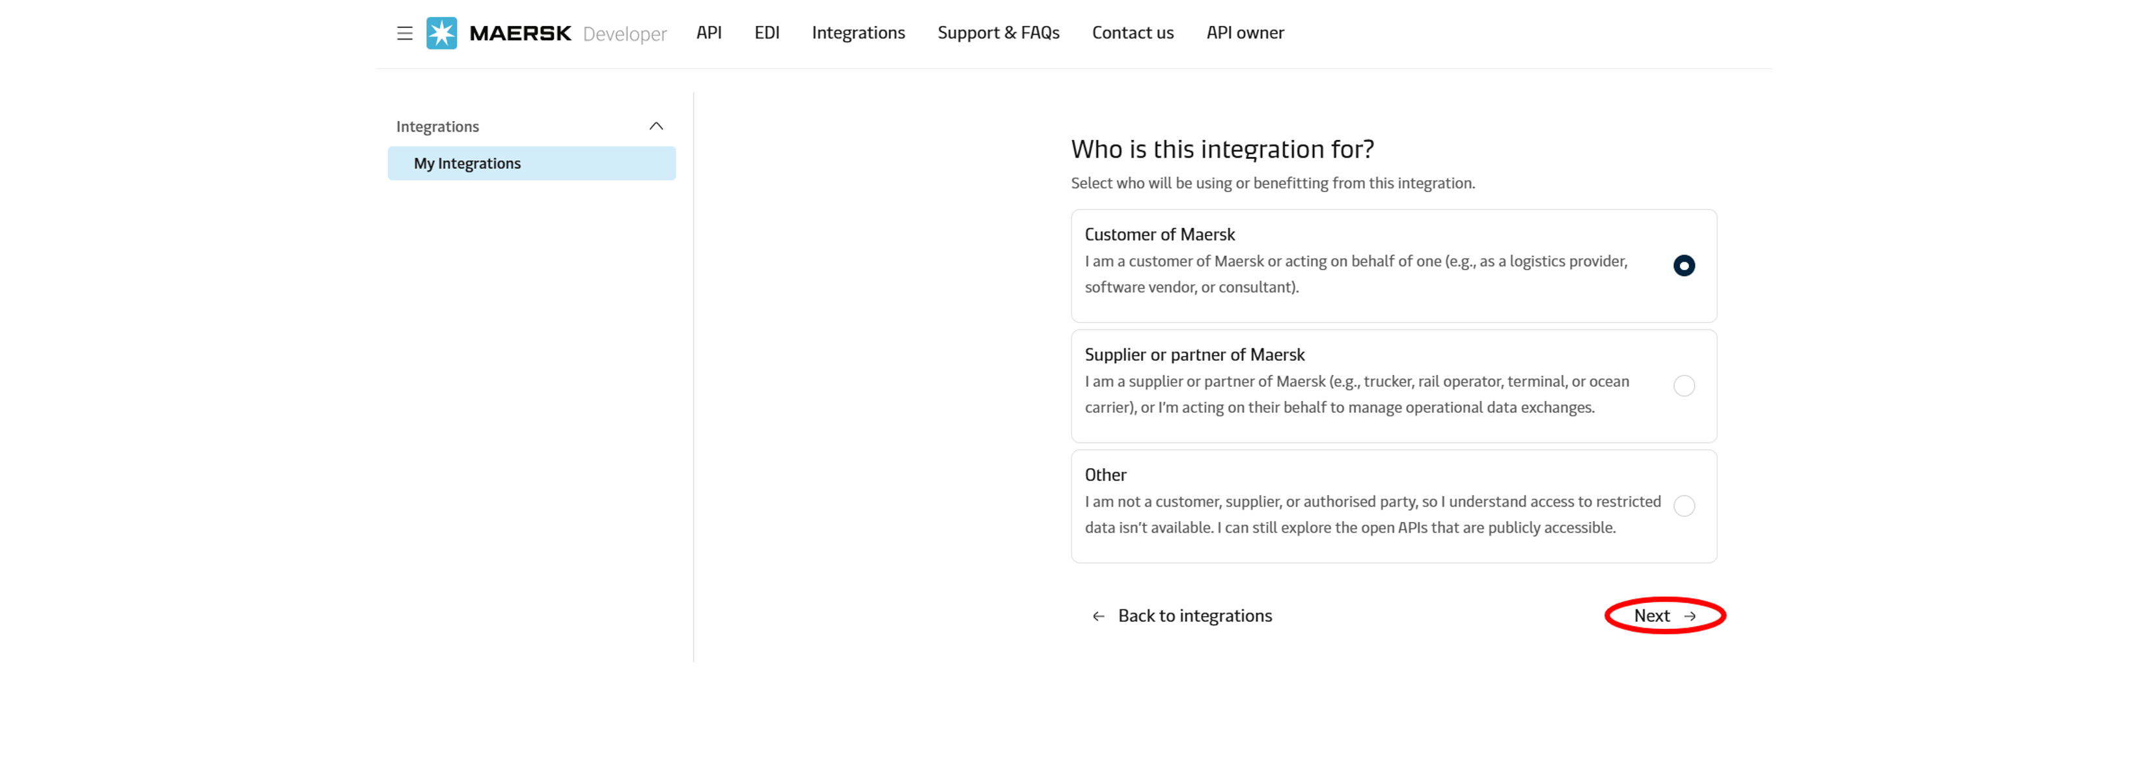Open the API menu item
Screen dimensions: 2148x761
[709, 33]
